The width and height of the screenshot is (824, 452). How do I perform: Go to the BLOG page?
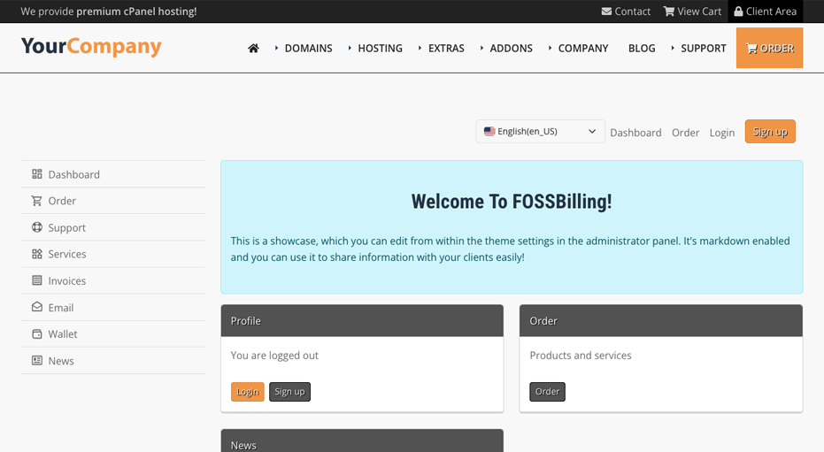click(x=642, y=49)
